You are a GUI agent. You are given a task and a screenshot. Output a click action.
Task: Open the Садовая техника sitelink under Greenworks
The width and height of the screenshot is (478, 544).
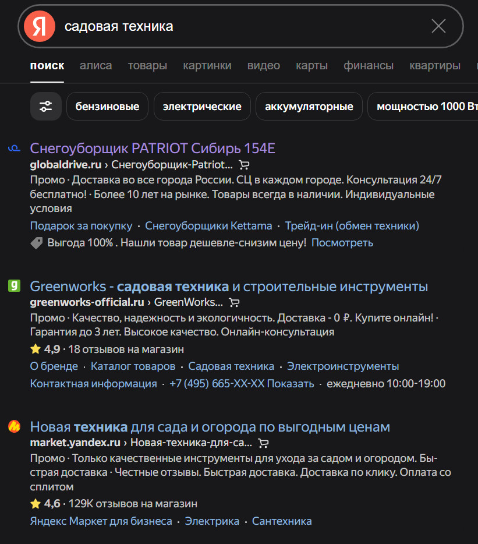tap(231, 366)
